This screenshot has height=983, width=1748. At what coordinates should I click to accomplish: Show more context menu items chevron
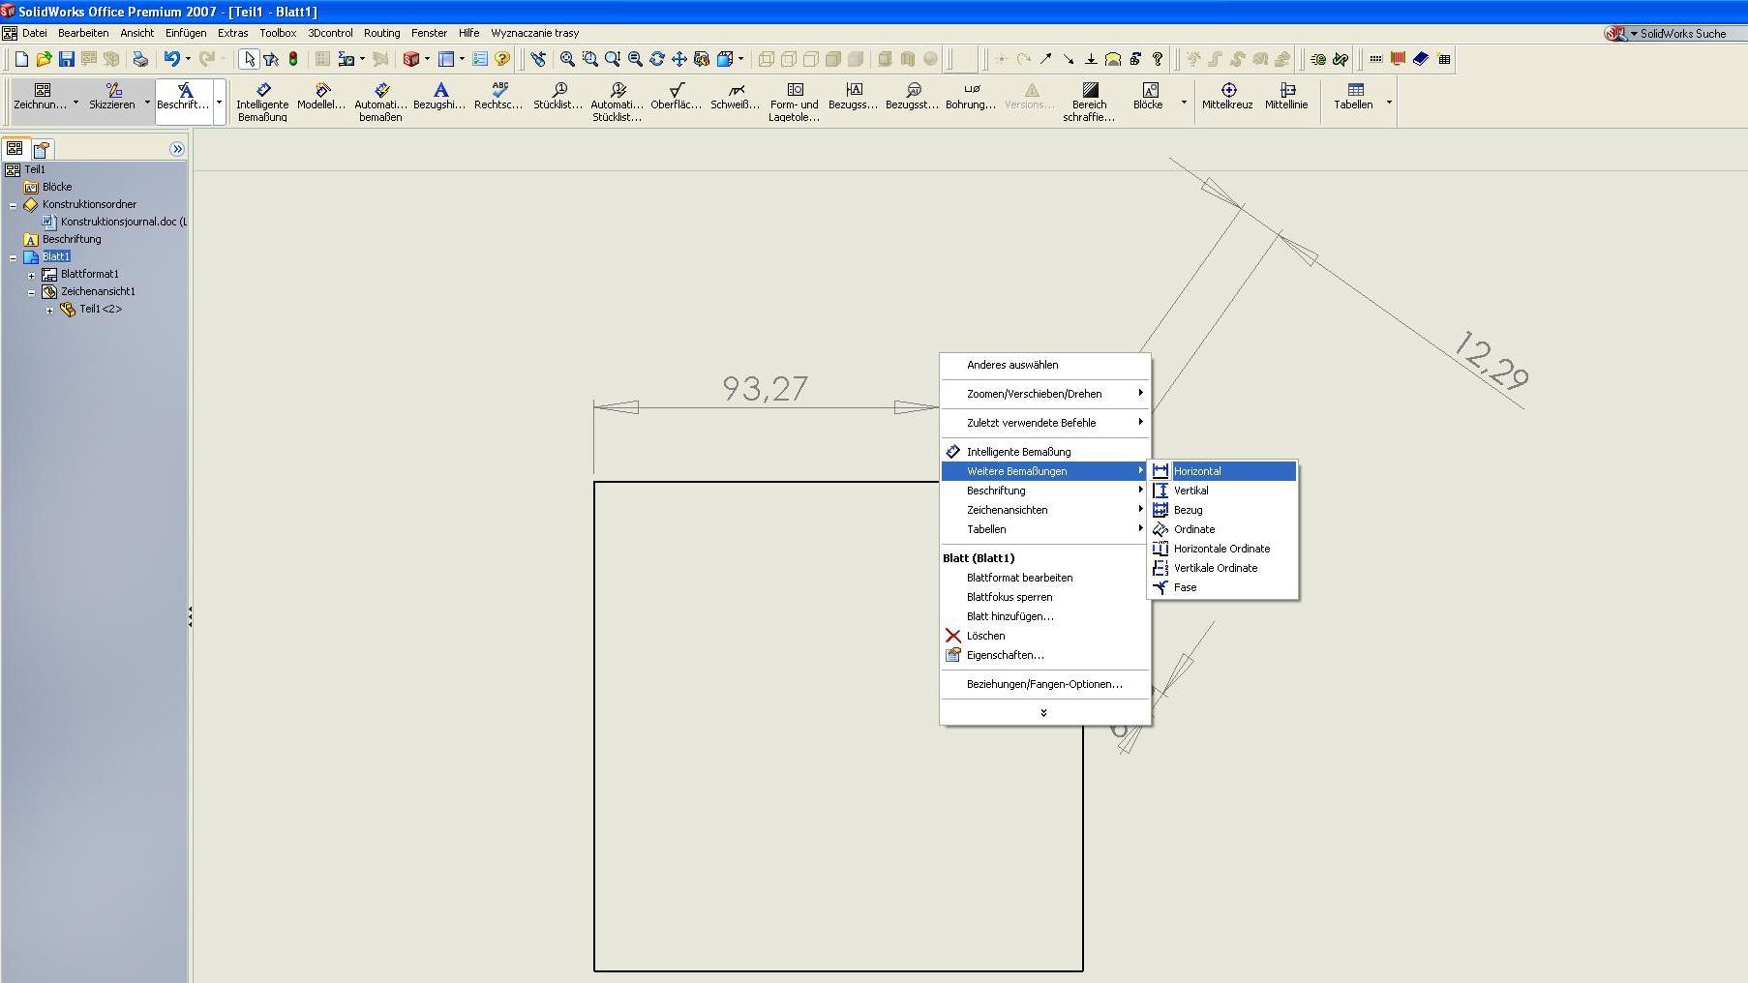click(x=1043, y=712)
